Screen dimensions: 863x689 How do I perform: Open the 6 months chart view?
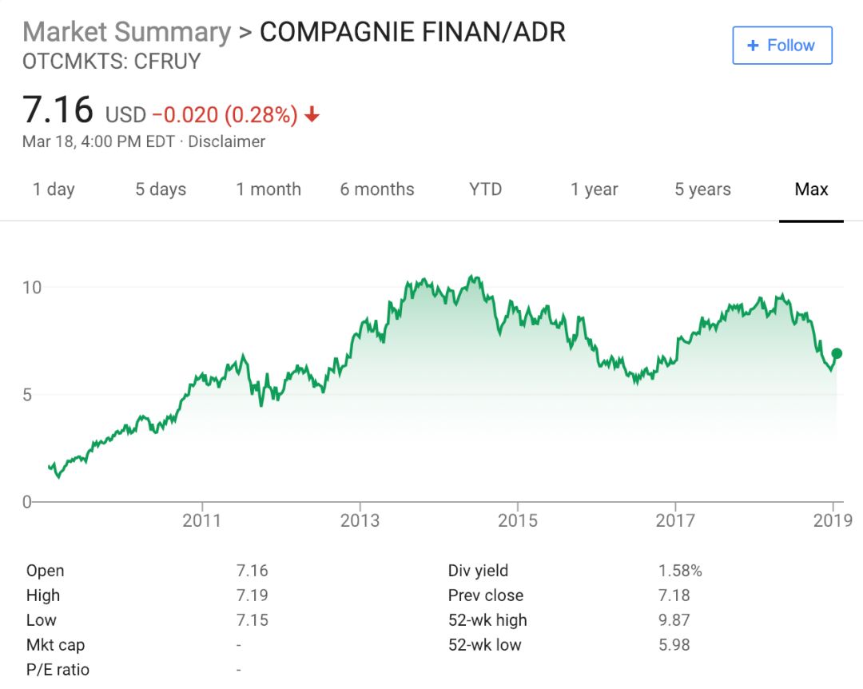(377, 189)
